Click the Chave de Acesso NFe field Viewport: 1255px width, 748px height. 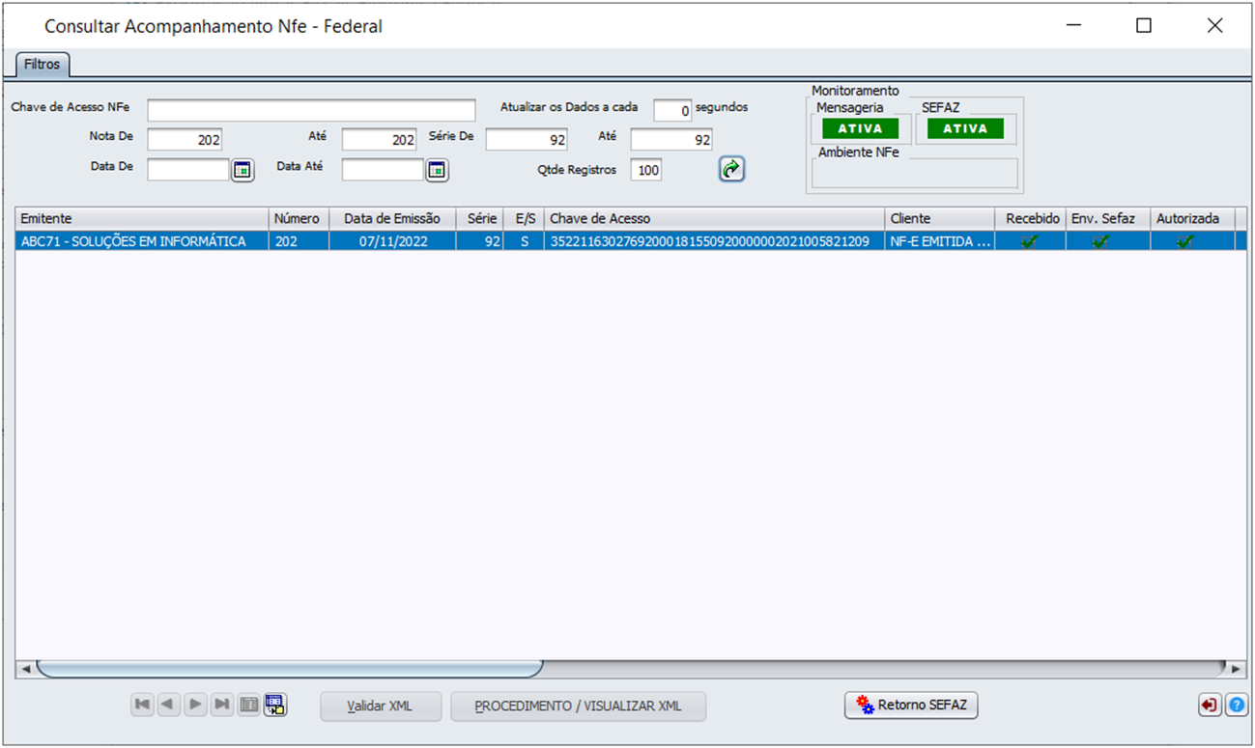pyautogui.click(x=311, y=110)
